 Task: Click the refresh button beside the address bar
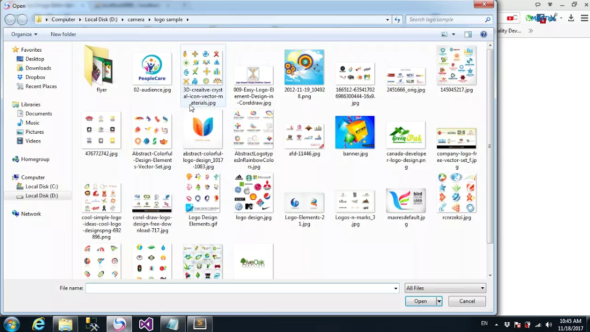(x=397, y=19)
